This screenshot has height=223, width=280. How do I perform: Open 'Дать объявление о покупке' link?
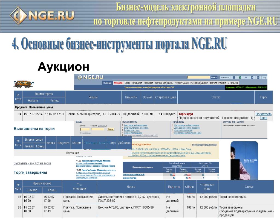(x=136, y=128)
